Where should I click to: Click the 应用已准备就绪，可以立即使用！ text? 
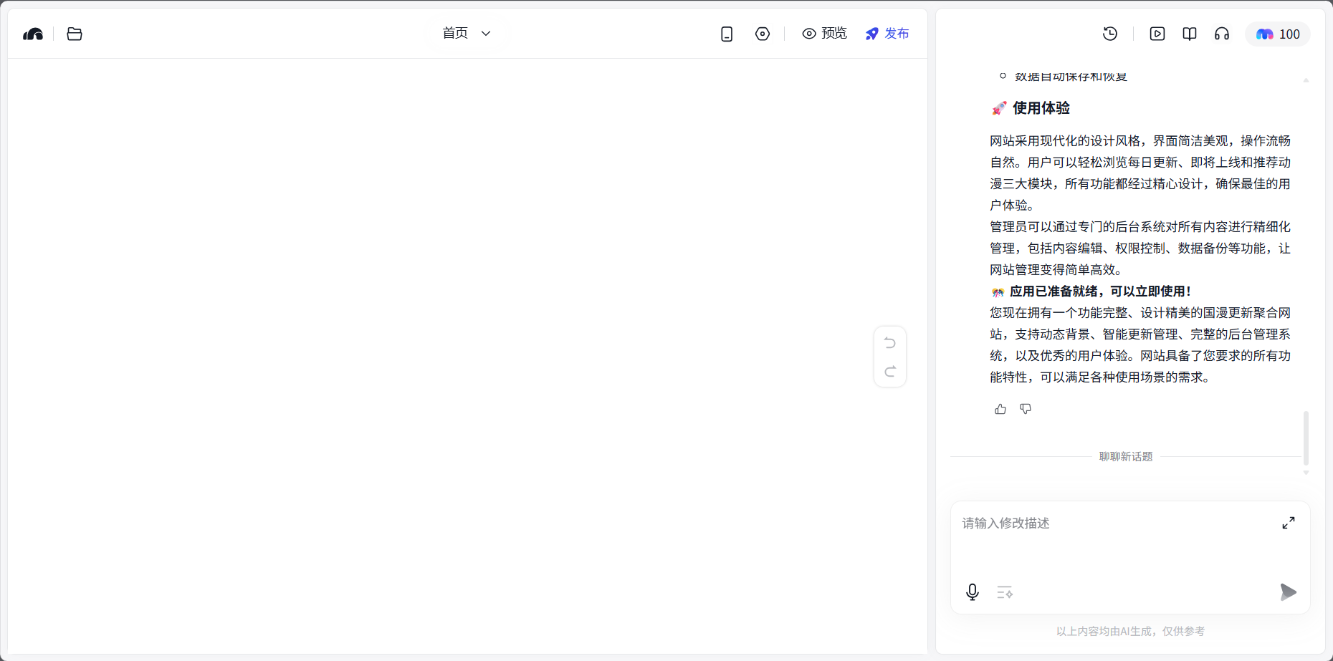pyautogui.click(x=1100, y=291)
